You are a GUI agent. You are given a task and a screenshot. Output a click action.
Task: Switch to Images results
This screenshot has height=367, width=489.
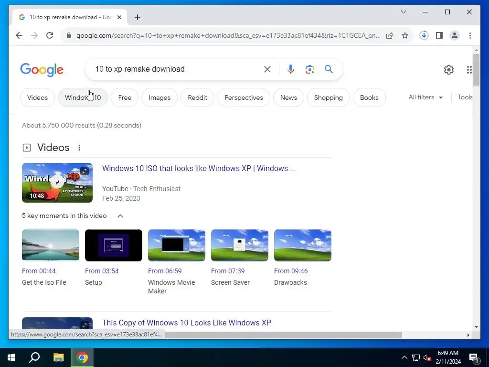pyautogui.click(x=159, y=97)
